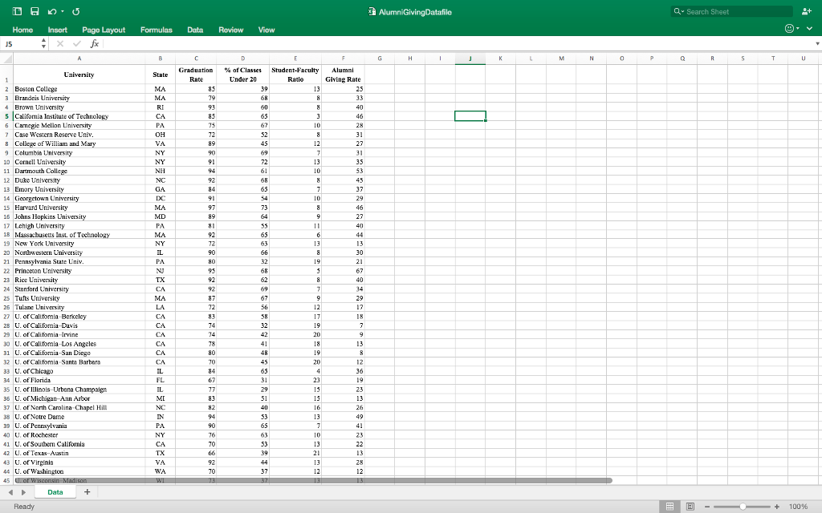822x513 pixels.
Task: Undo the last action
Action: tap(52, 11)
